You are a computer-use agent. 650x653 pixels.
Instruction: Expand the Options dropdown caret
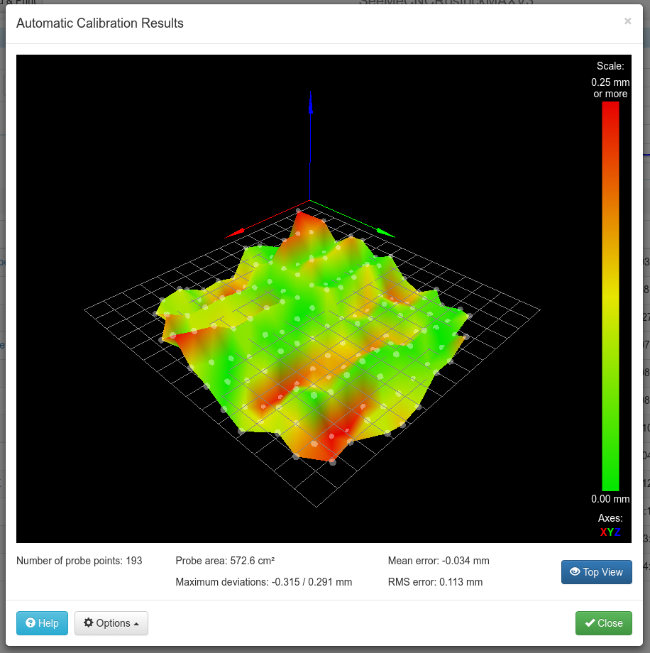[136, 624]
